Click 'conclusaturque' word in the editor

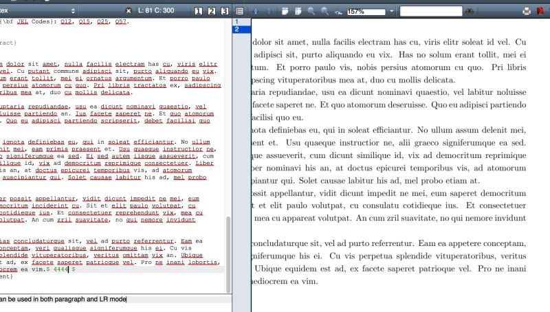(x=38, y=241)
